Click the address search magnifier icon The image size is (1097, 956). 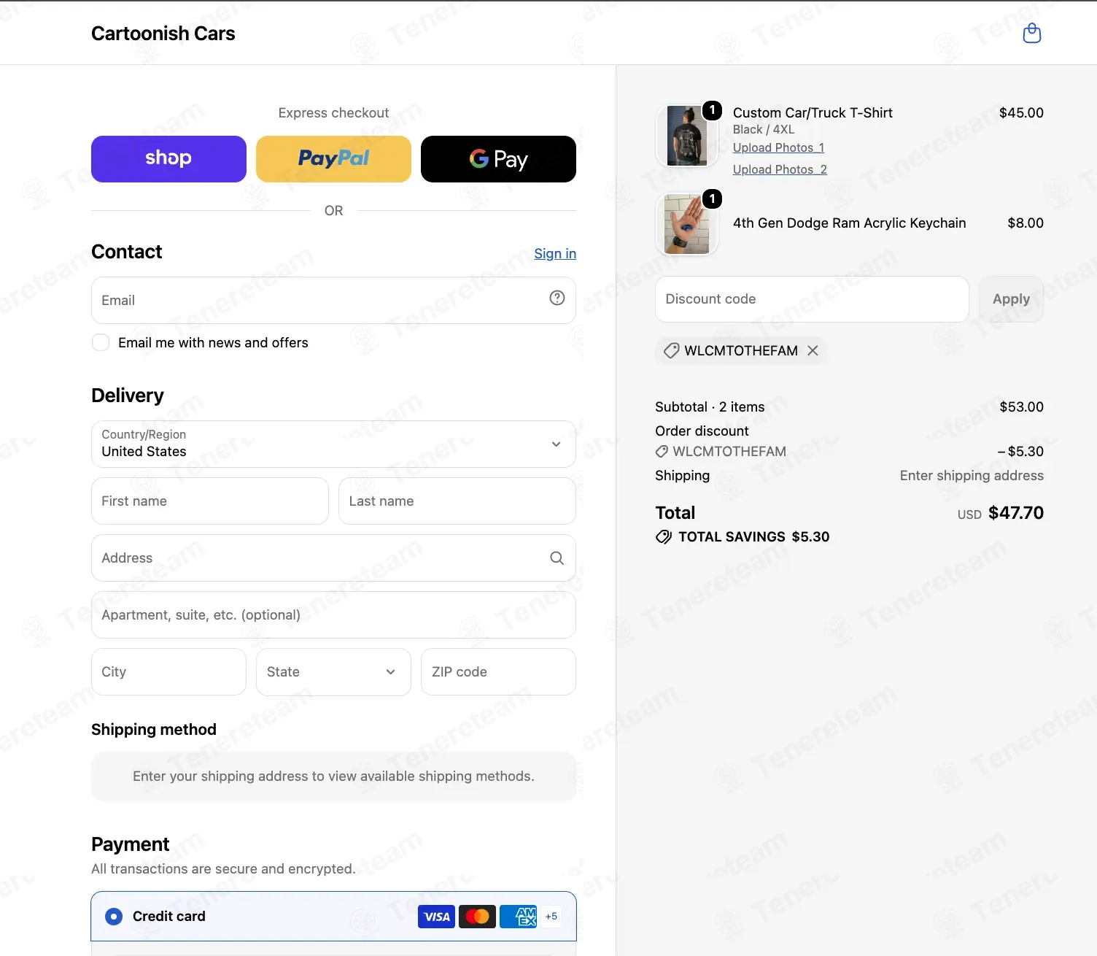(557, 558)
